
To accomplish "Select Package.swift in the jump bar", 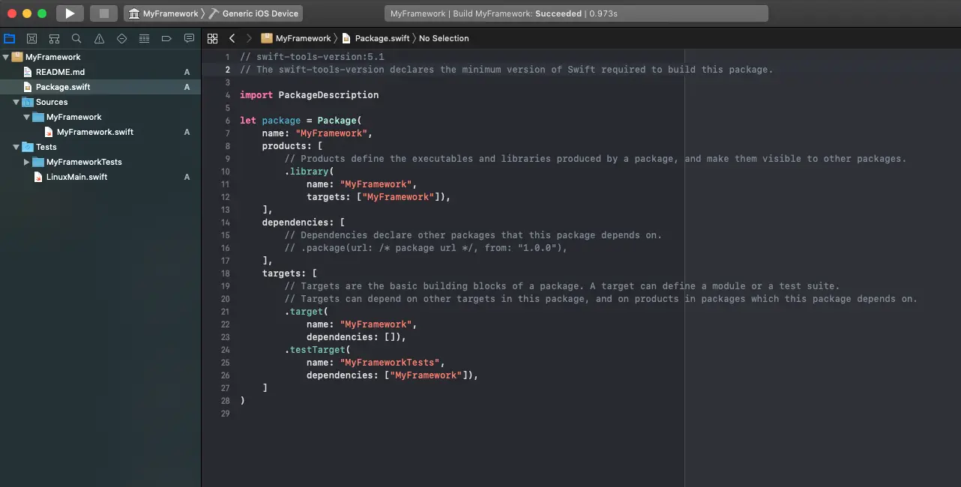I will point(376,38).
